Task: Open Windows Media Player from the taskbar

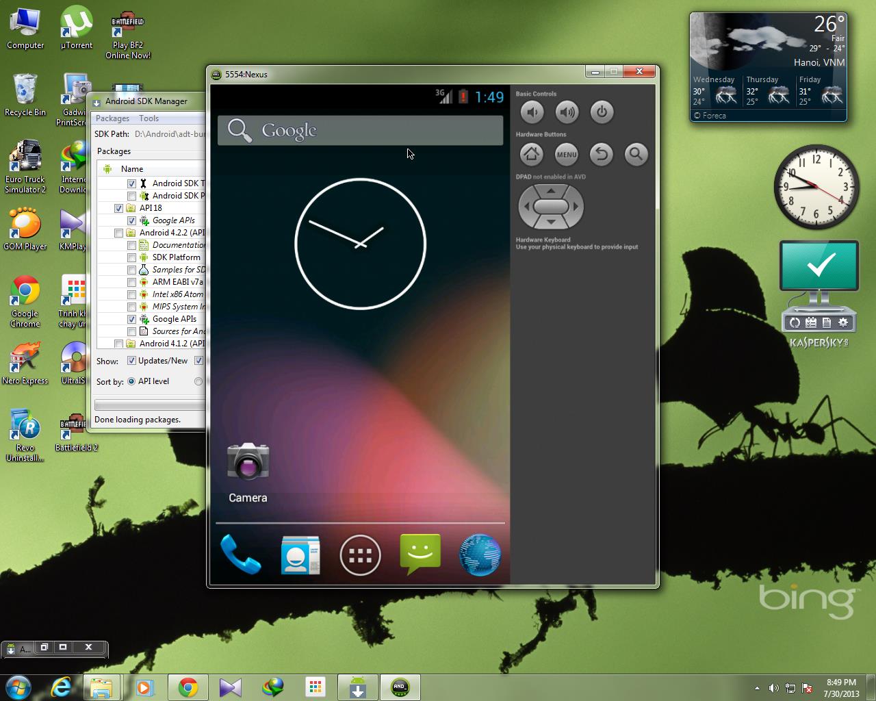Action: [x=144, y=687]
